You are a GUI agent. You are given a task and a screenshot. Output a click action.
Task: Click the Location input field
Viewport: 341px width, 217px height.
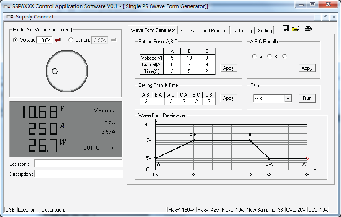(x=78, y=164)
